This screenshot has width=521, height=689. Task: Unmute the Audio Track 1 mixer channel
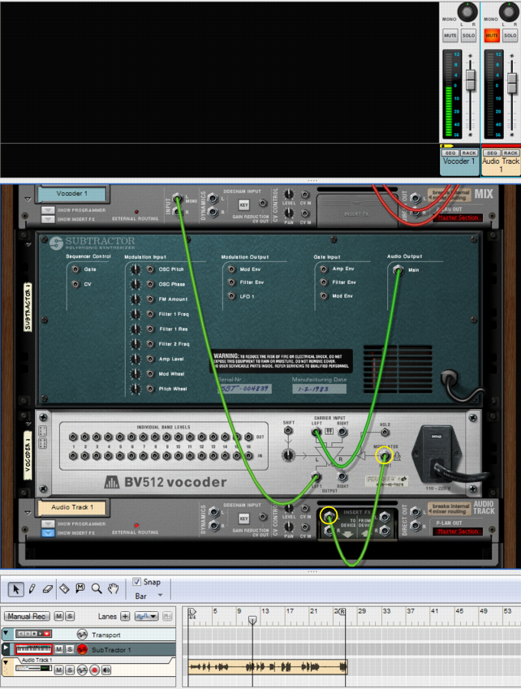[x=491, y=36]
